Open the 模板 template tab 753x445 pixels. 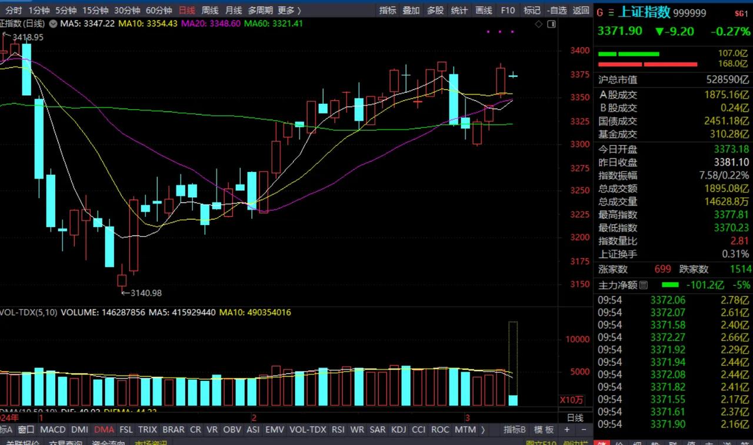tap(544, 430)
